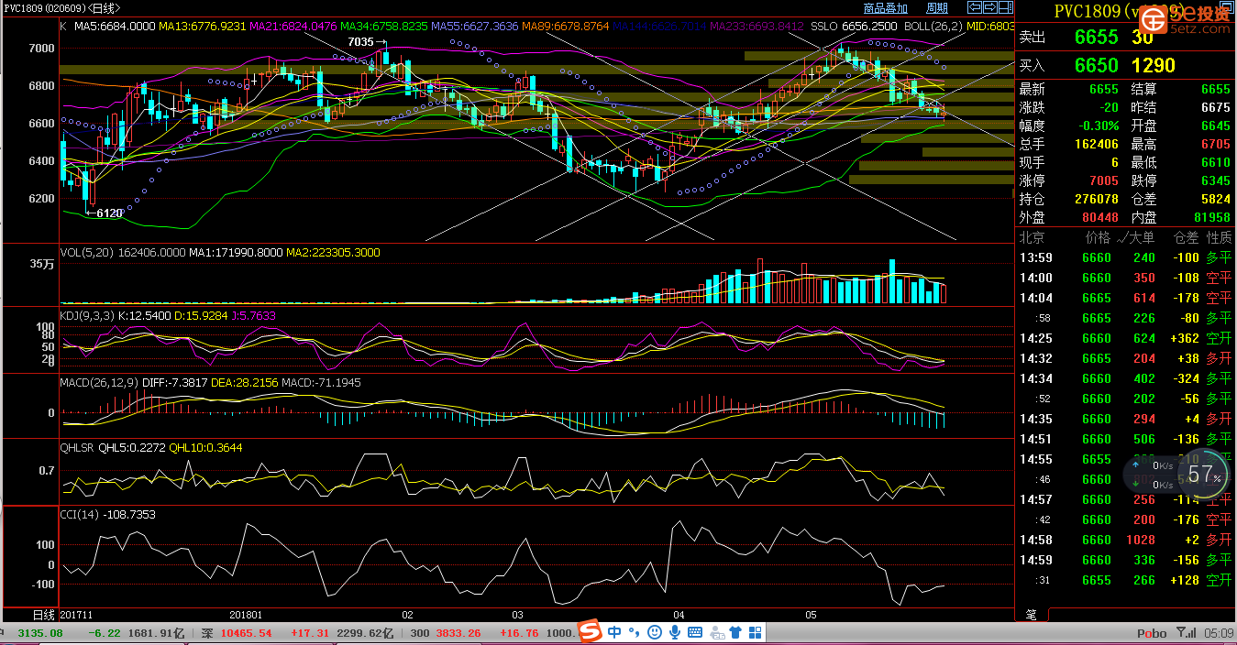Open the Sogou soft keyboard icon

[x=695, y=632]
